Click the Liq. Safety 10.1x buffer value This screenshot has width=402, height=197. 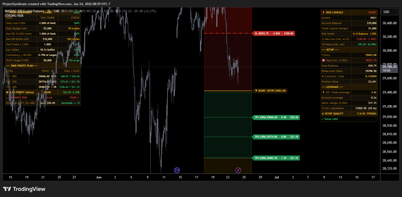pos(47,50)
